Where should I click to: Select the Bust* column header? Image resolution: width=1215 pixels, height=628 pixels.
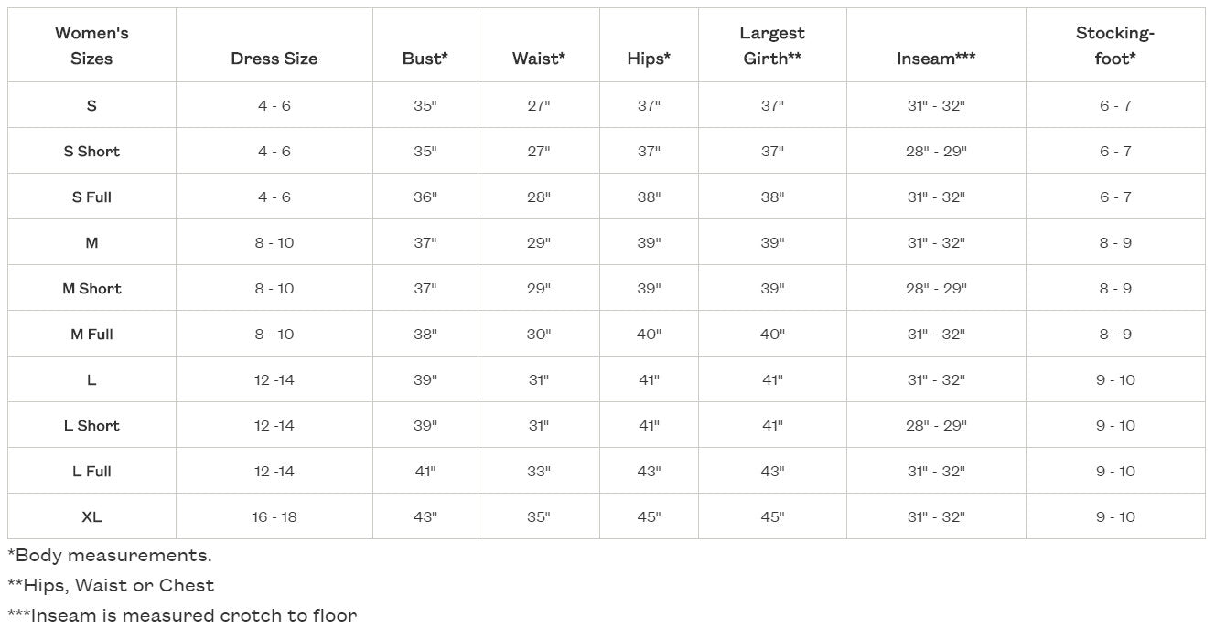coord(425,59)
